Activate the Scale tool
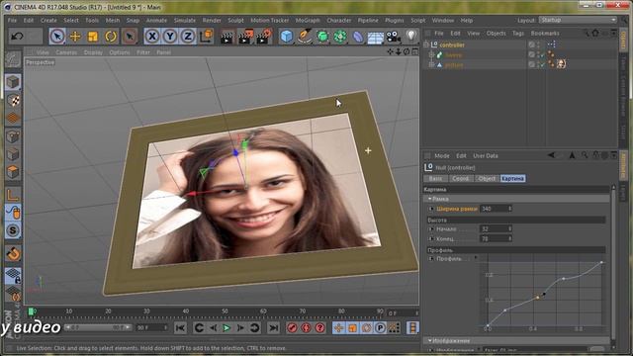633x356 pixels. click(93, 37)
